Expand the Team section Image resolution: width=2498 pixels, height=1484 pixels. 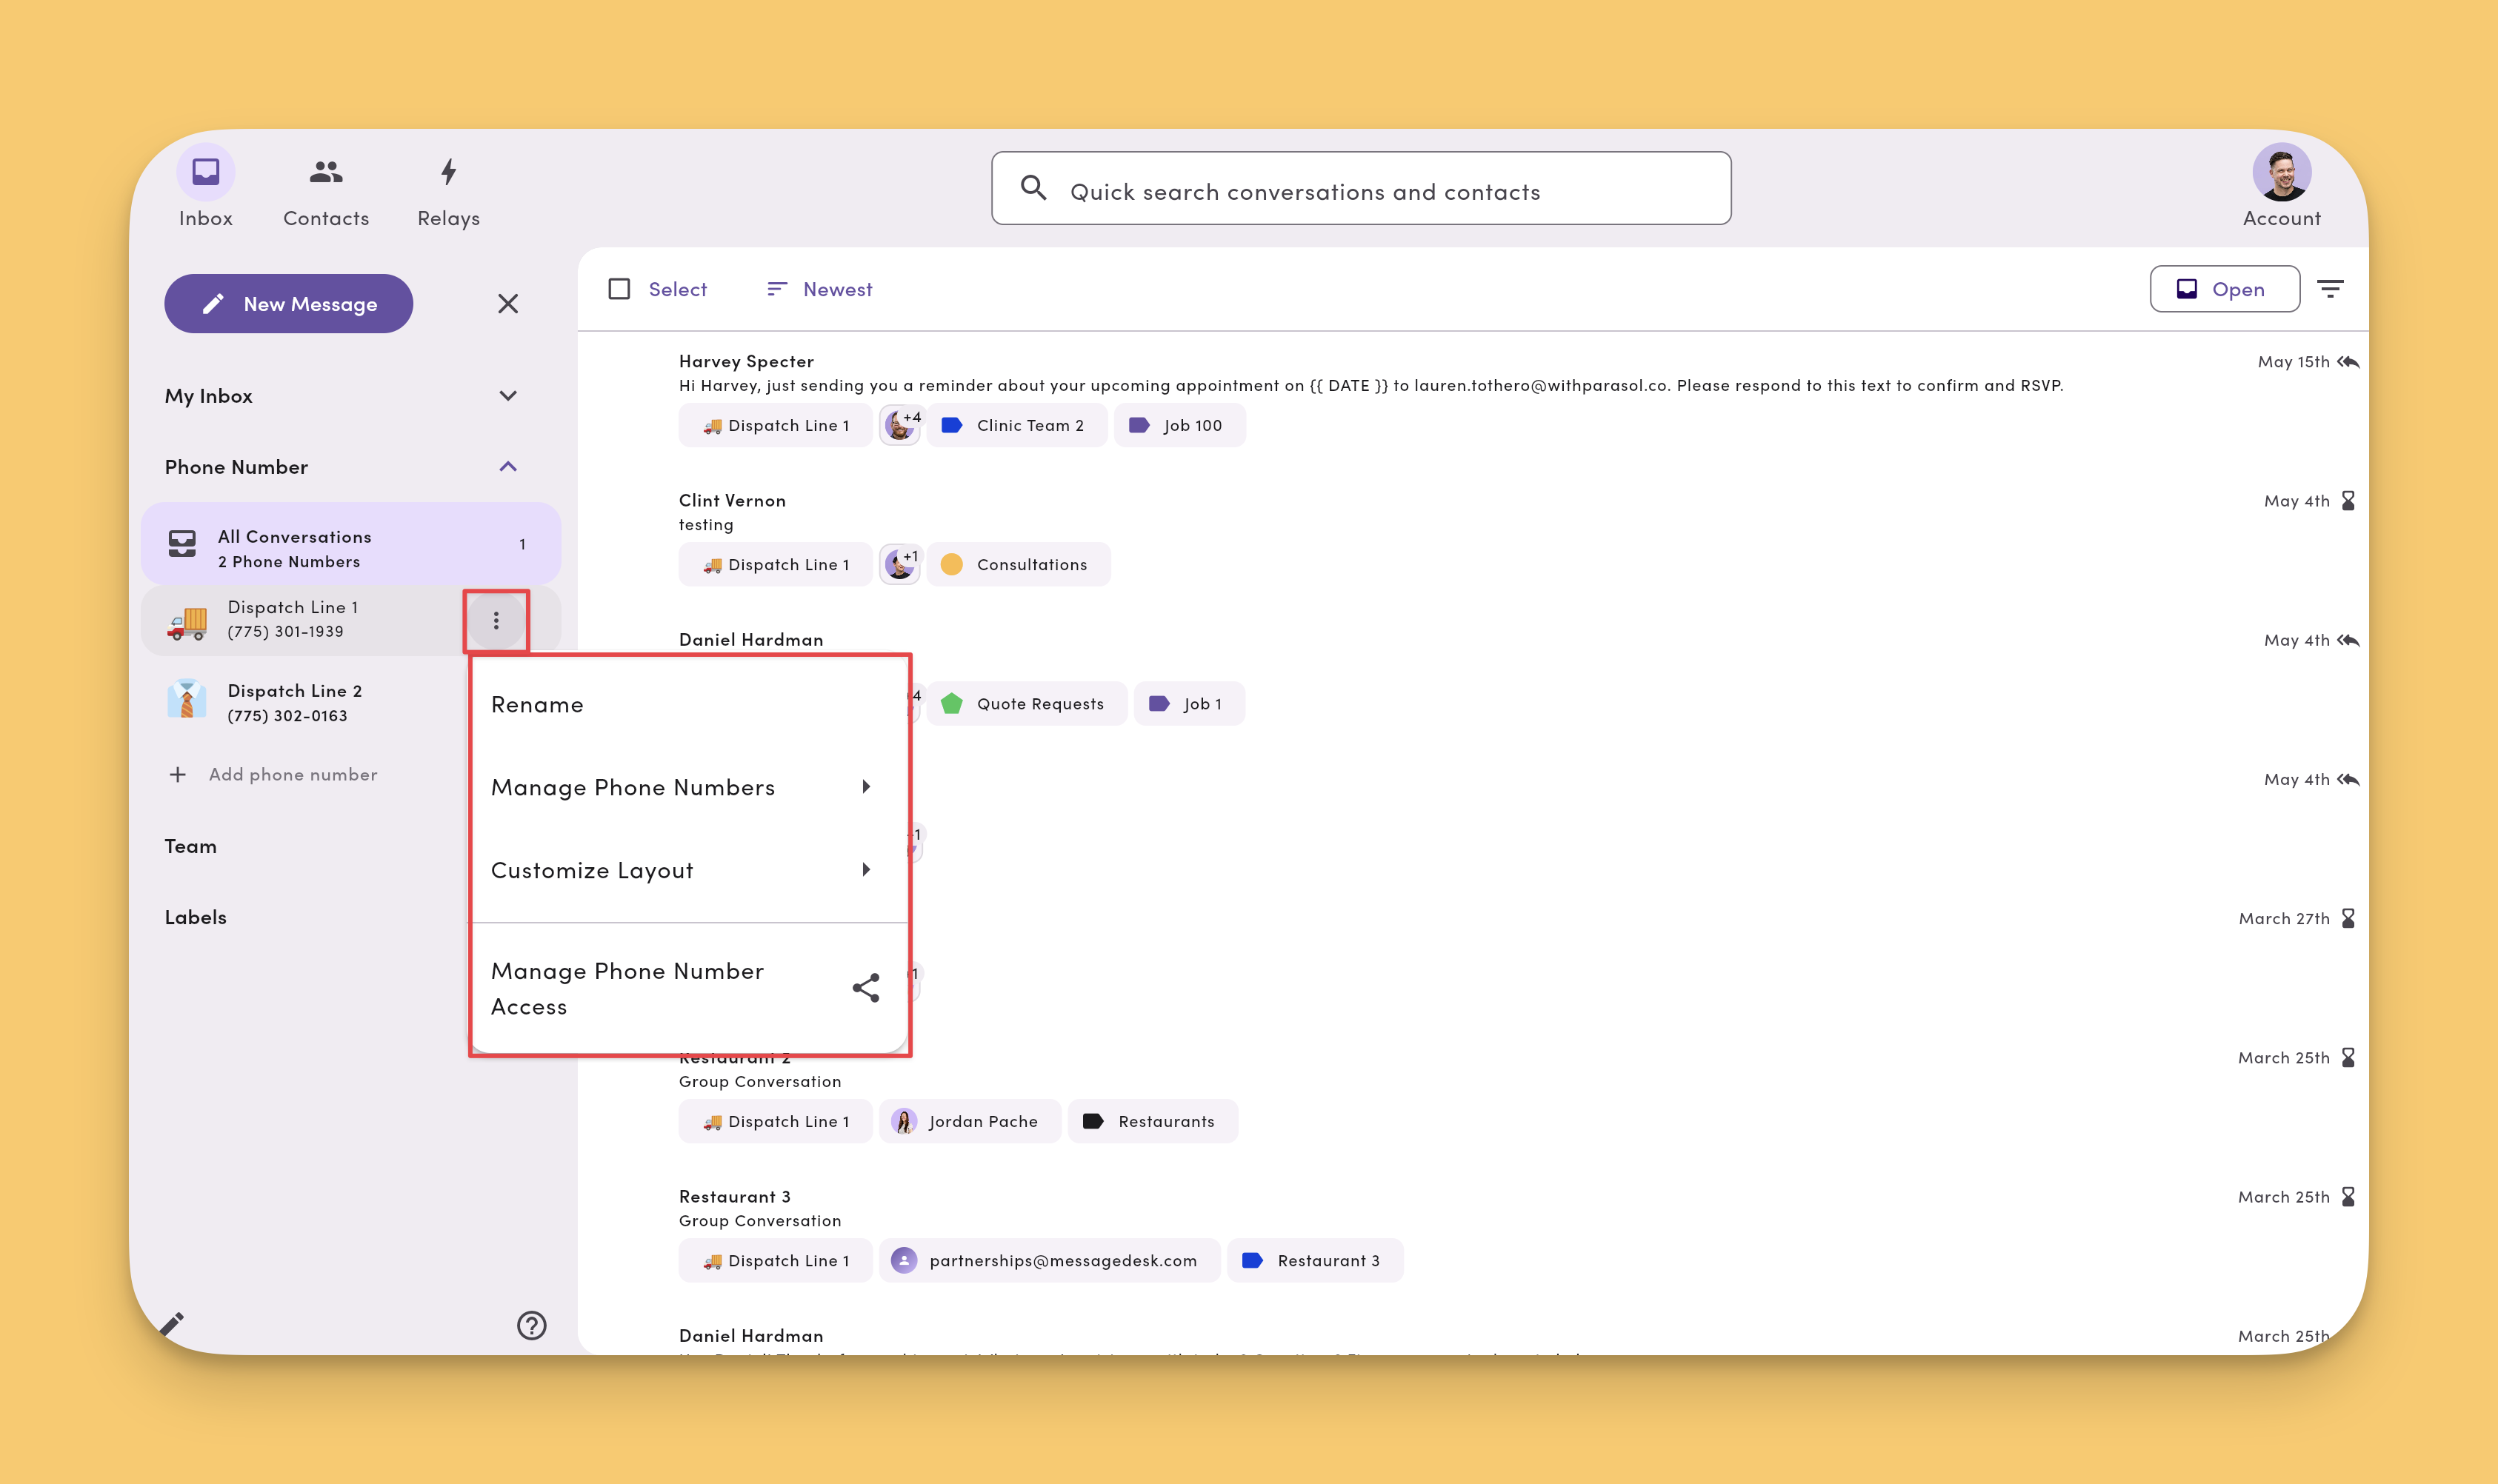point(190,846)
